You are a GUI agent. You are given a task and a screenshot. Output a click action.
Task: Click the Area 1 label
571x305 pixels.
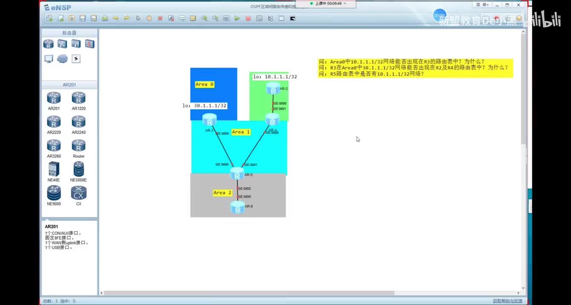tap(241, 132)
